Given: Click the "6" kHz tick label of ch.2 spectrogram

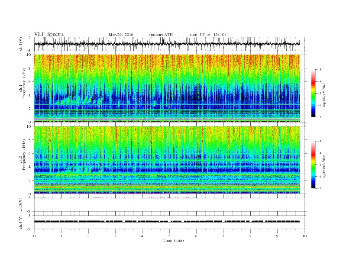Looking at the screenshot, I should point(30,153).
